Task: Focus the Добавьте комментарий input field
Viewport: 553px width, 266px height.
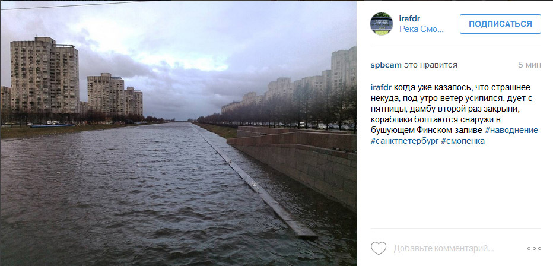Action: point(444,248)
